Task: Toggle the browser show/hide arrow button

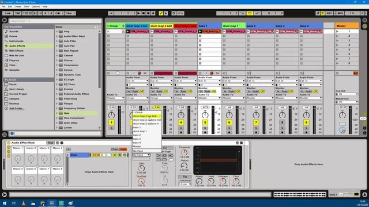Action: (4, 21)
